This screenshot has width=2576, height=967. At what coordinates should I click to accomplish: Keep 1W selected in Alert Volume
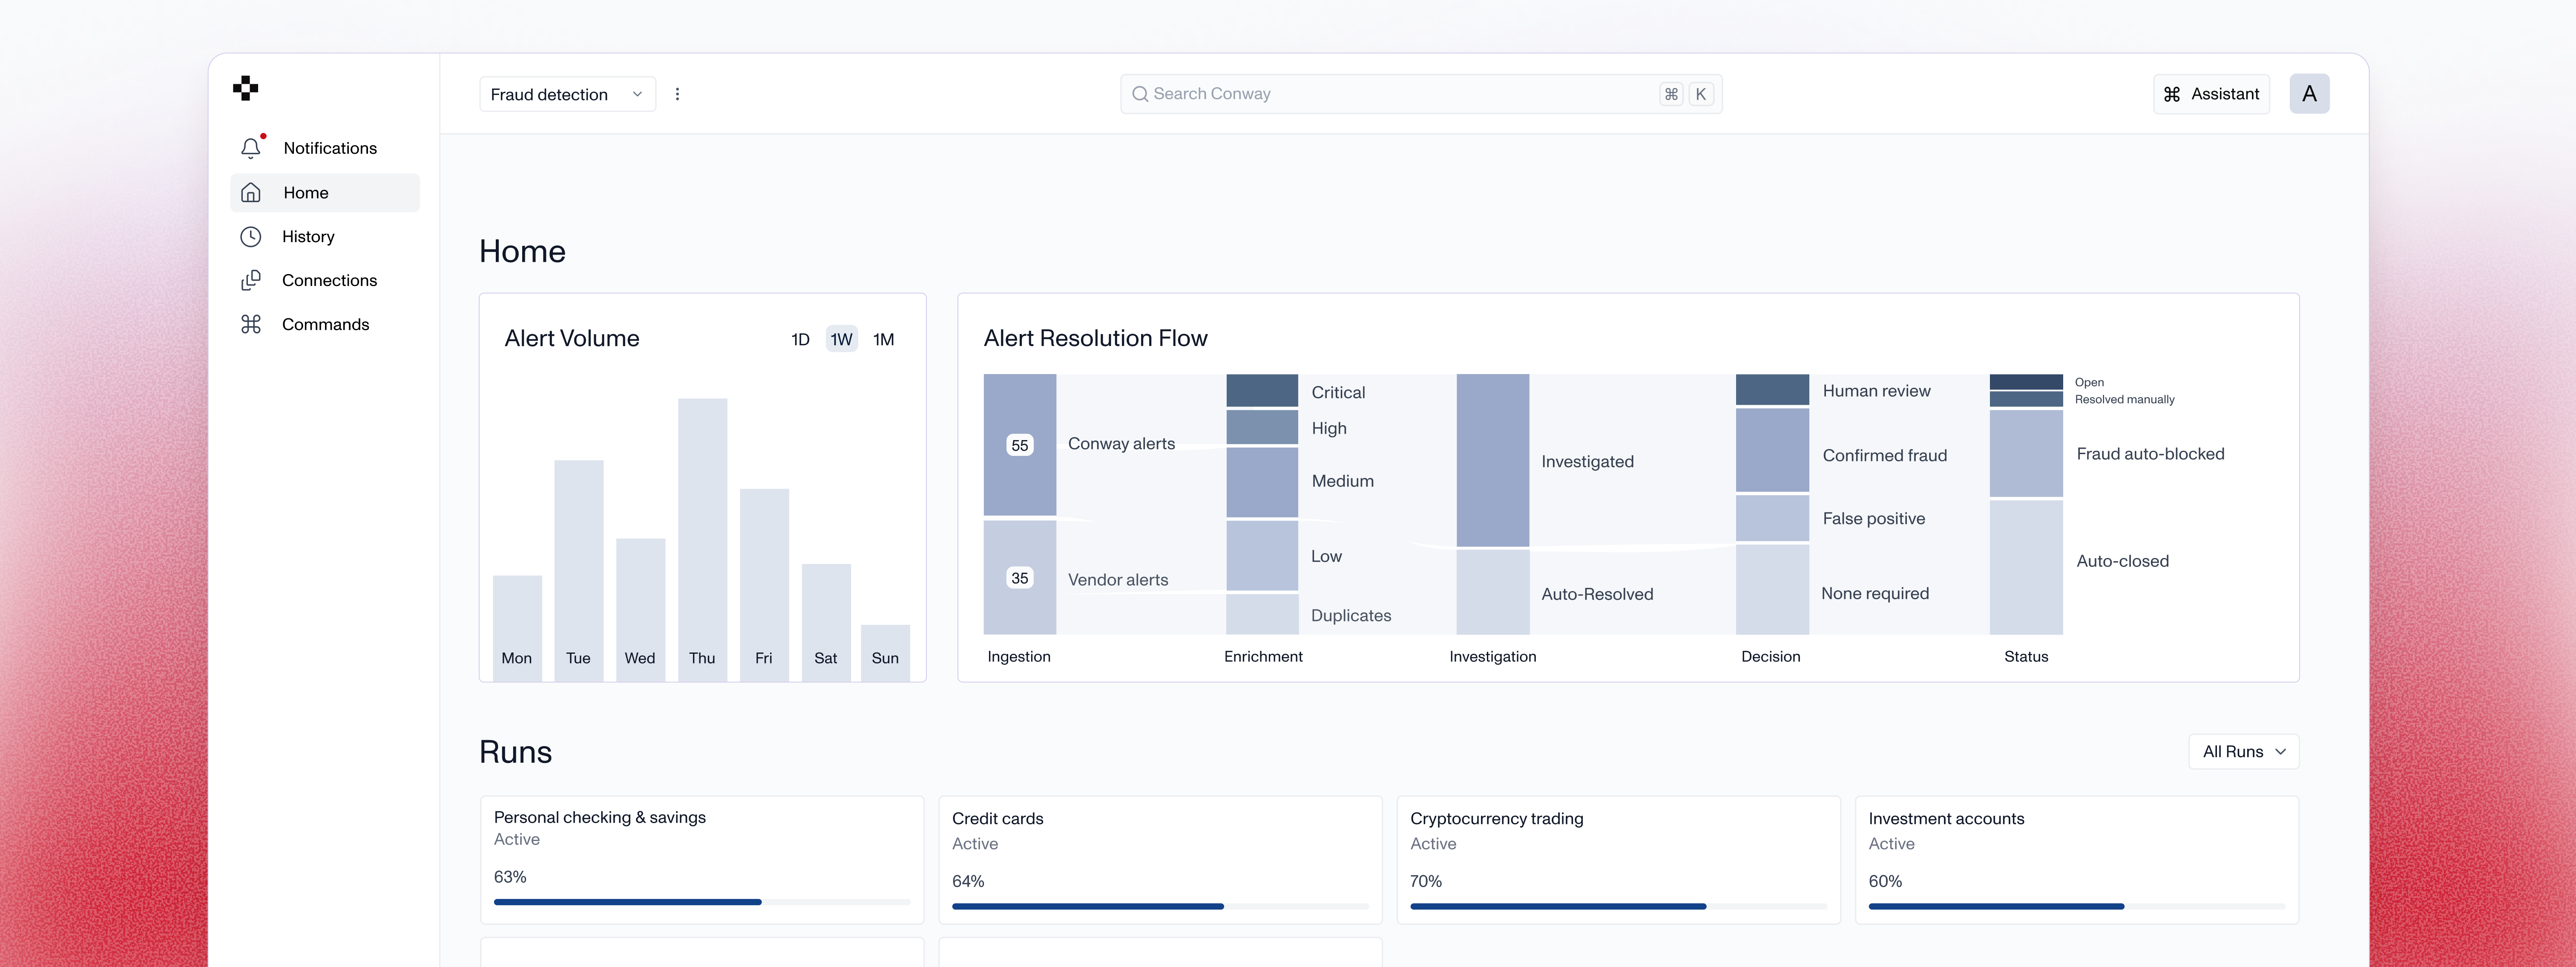coord(841,339)
